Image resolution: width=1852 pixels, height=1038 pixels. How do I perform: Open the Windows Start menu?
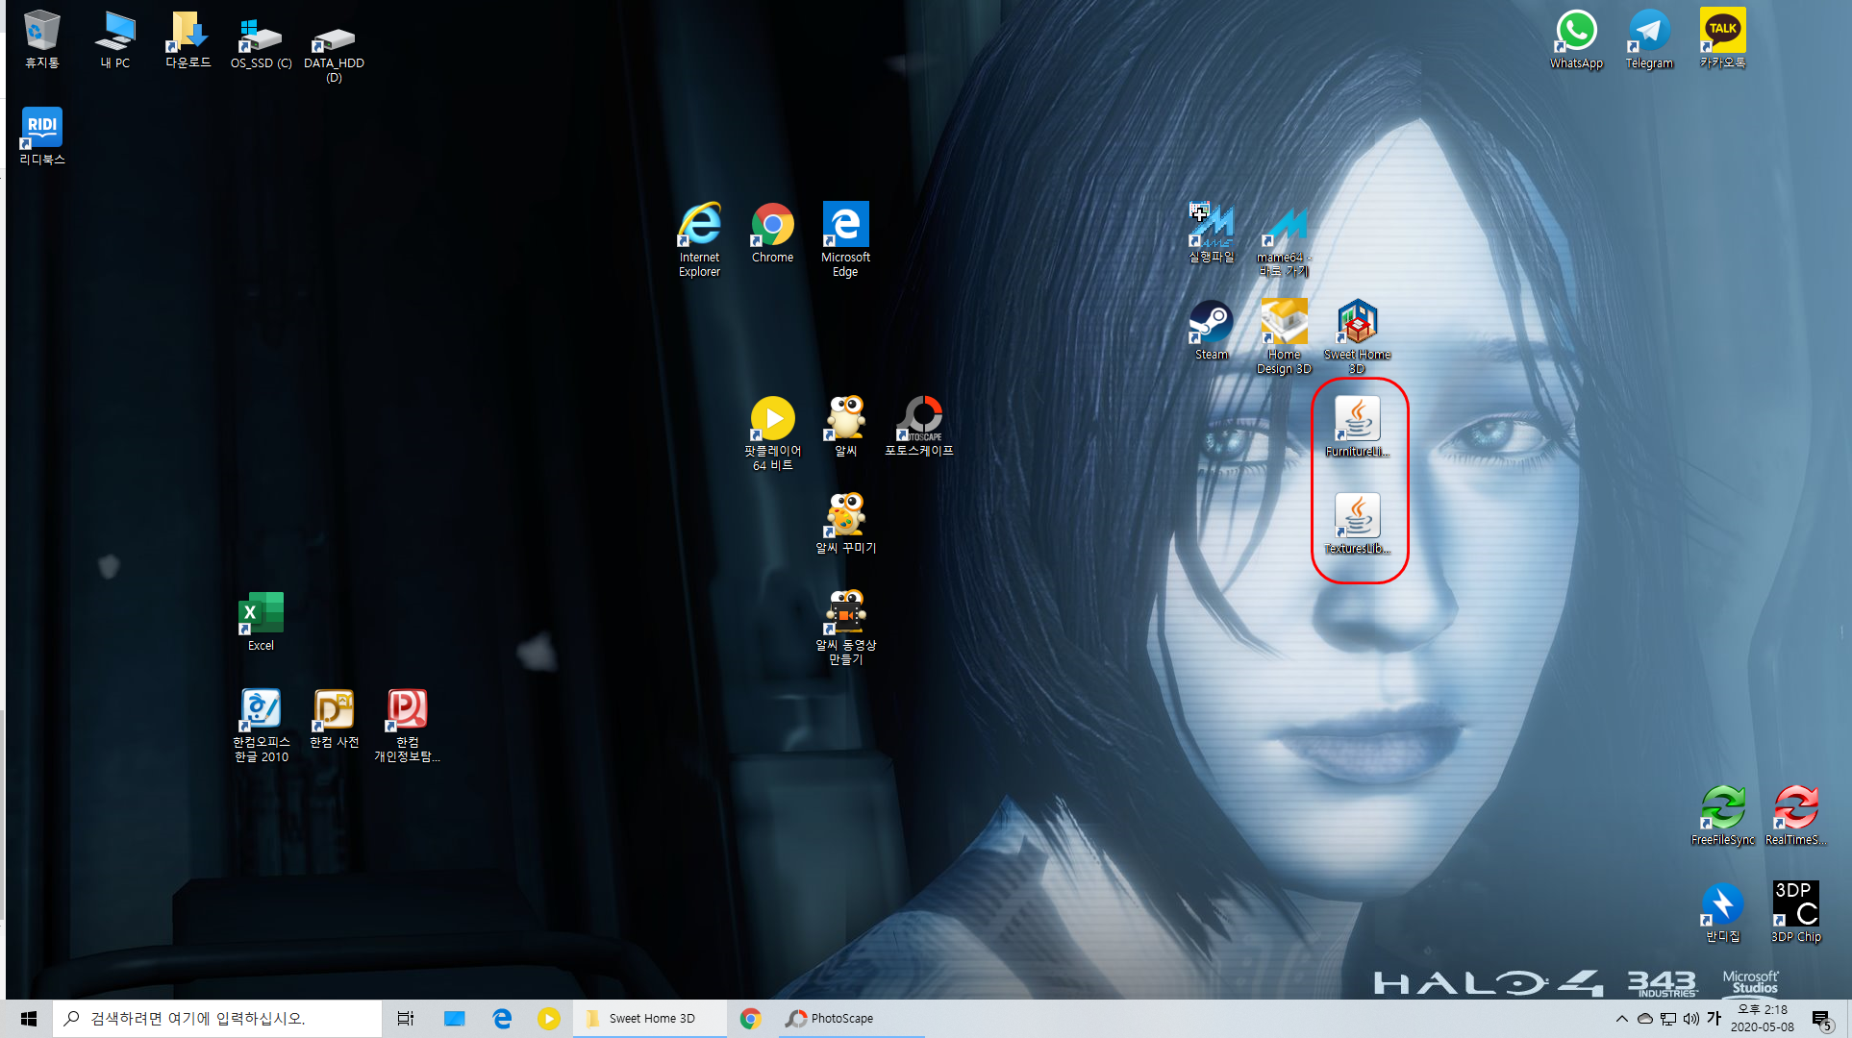click(28, 1018)
